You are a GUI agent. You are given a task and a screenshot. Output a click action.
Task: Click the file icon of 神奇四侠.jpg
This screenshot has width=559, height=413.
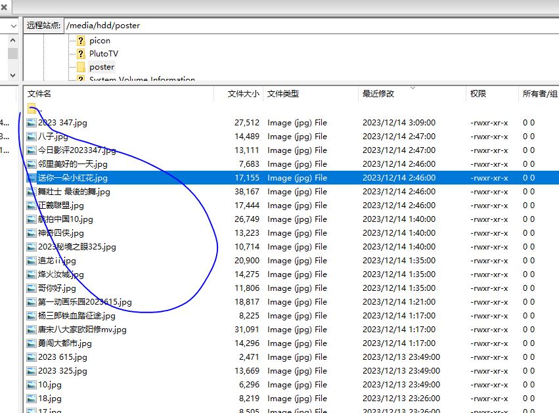tap(32, 233)
